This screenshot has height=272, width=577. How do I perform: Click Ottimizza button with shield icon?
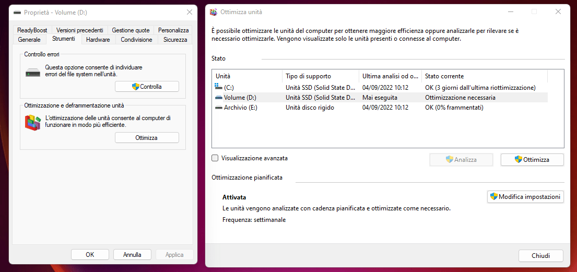click(532, 160)
